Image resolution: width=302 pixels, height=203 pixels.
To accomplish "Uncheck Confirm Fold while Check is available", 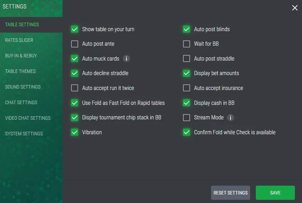I will click(187, 132).
